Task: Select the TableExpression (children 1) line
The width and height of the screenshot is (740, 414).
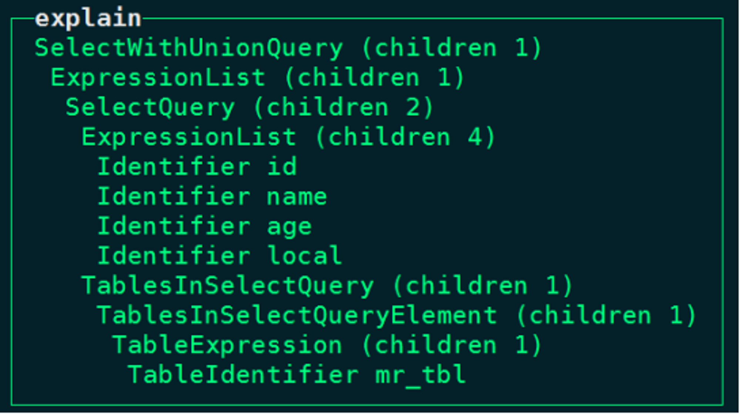Action: 327,345
